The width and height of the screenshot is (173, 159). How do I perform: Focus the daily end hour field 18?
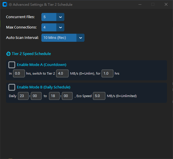click(x=54, y=96)
